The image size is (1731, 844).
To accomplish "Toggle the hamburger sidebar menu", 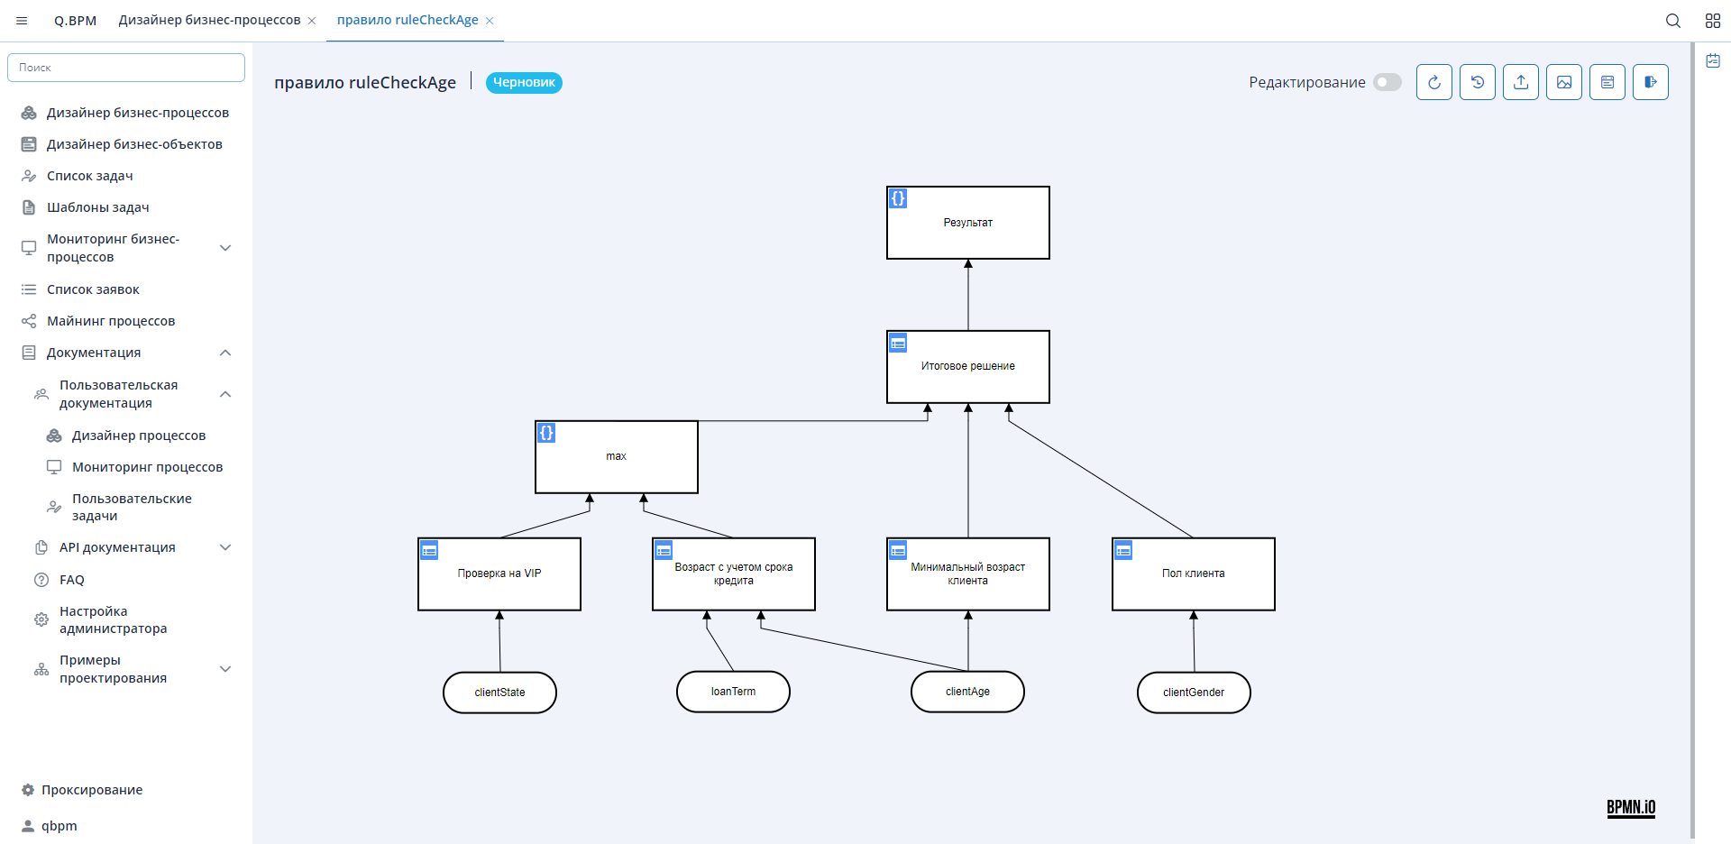I will point(22,21).
